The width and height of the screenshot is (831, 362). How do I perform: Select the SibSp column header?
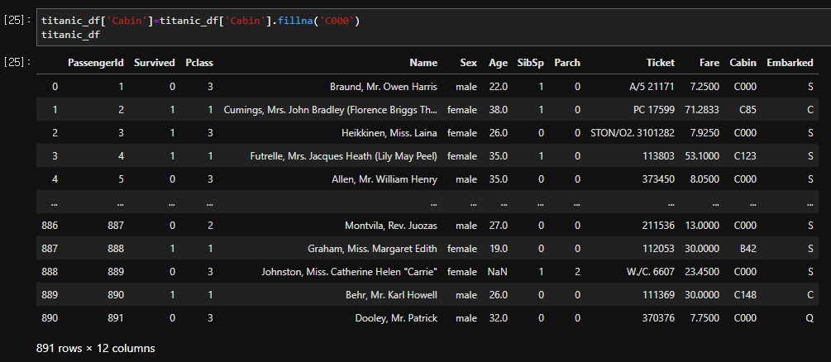[x=531, y=63]
